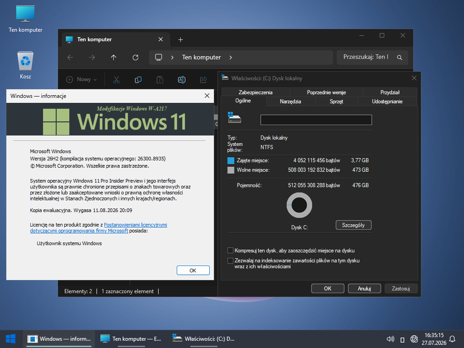Image resolution: width=464 pixels, height=348 pixels.
Task: Refresh the Ten komputer view
Action: [x=135, y=58]
